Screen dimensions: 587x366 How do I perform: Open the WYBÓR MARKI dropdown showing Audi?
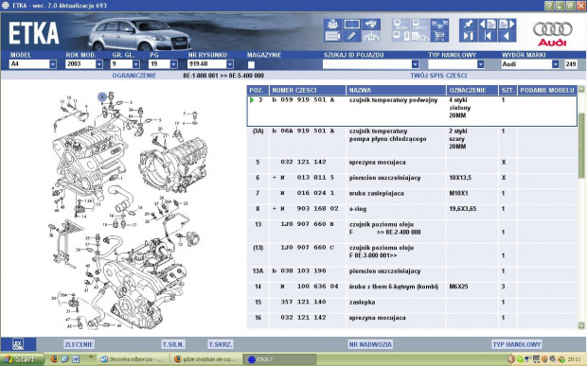click(556, 64)
